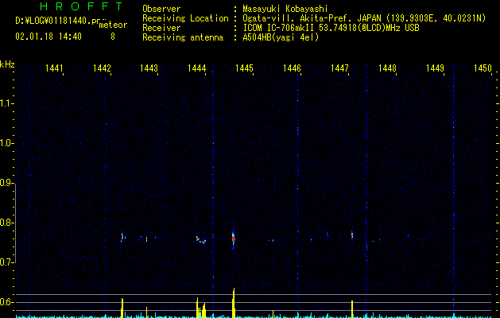Click the meteor echo just after 1447
Screen dimensions: 500x318
point(352,235)
